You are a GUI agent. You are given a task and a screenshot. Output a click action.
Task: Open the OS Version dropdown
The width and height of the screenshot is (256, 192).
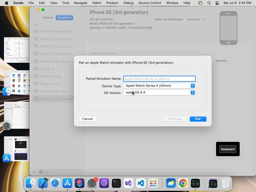click(x=159, y=92)
